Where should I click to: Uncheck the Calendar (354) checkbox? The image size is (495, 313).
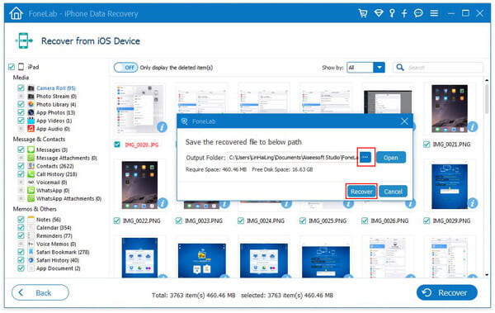pos(21,228)
